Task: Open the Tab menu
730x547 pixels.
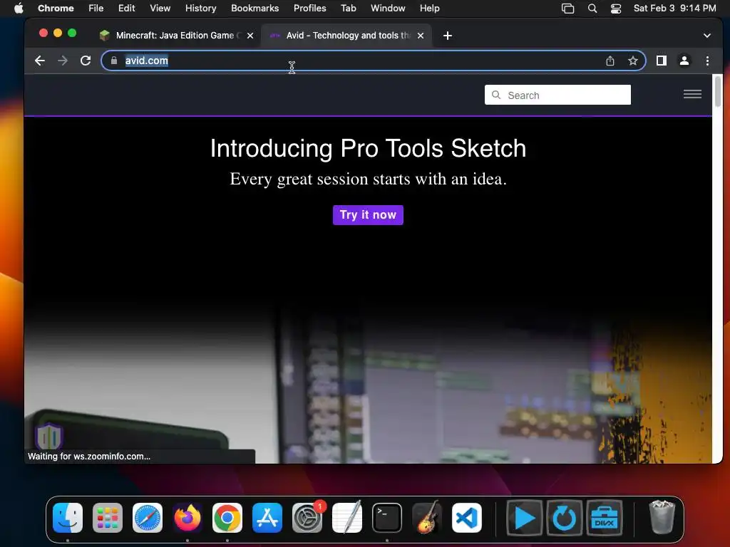Action: pos(348,9)
